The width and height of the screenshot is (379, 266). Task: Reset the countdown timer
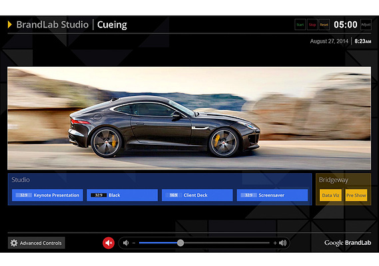pos(324,25)
